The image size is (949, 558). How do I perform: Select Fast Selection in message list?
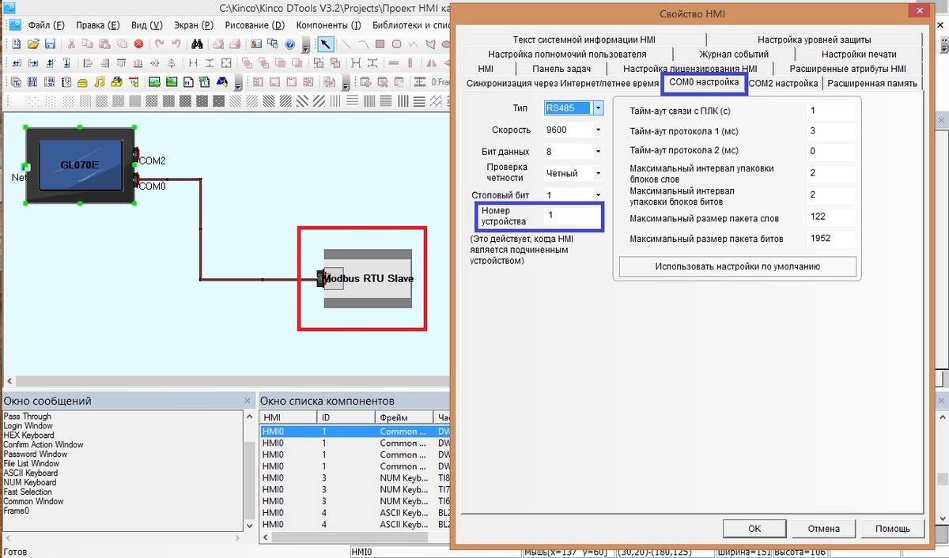point(28,492)
